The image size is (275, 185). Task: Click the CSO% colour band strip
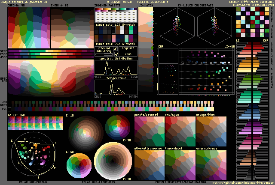(x=51, y=54)
